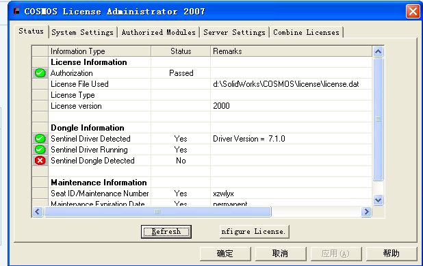Select the Sentinel Driver Running label

point(89,150)
